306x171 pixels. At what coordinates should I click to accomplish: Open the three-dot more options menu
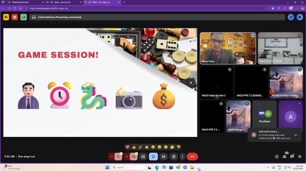tap(182, 156)
